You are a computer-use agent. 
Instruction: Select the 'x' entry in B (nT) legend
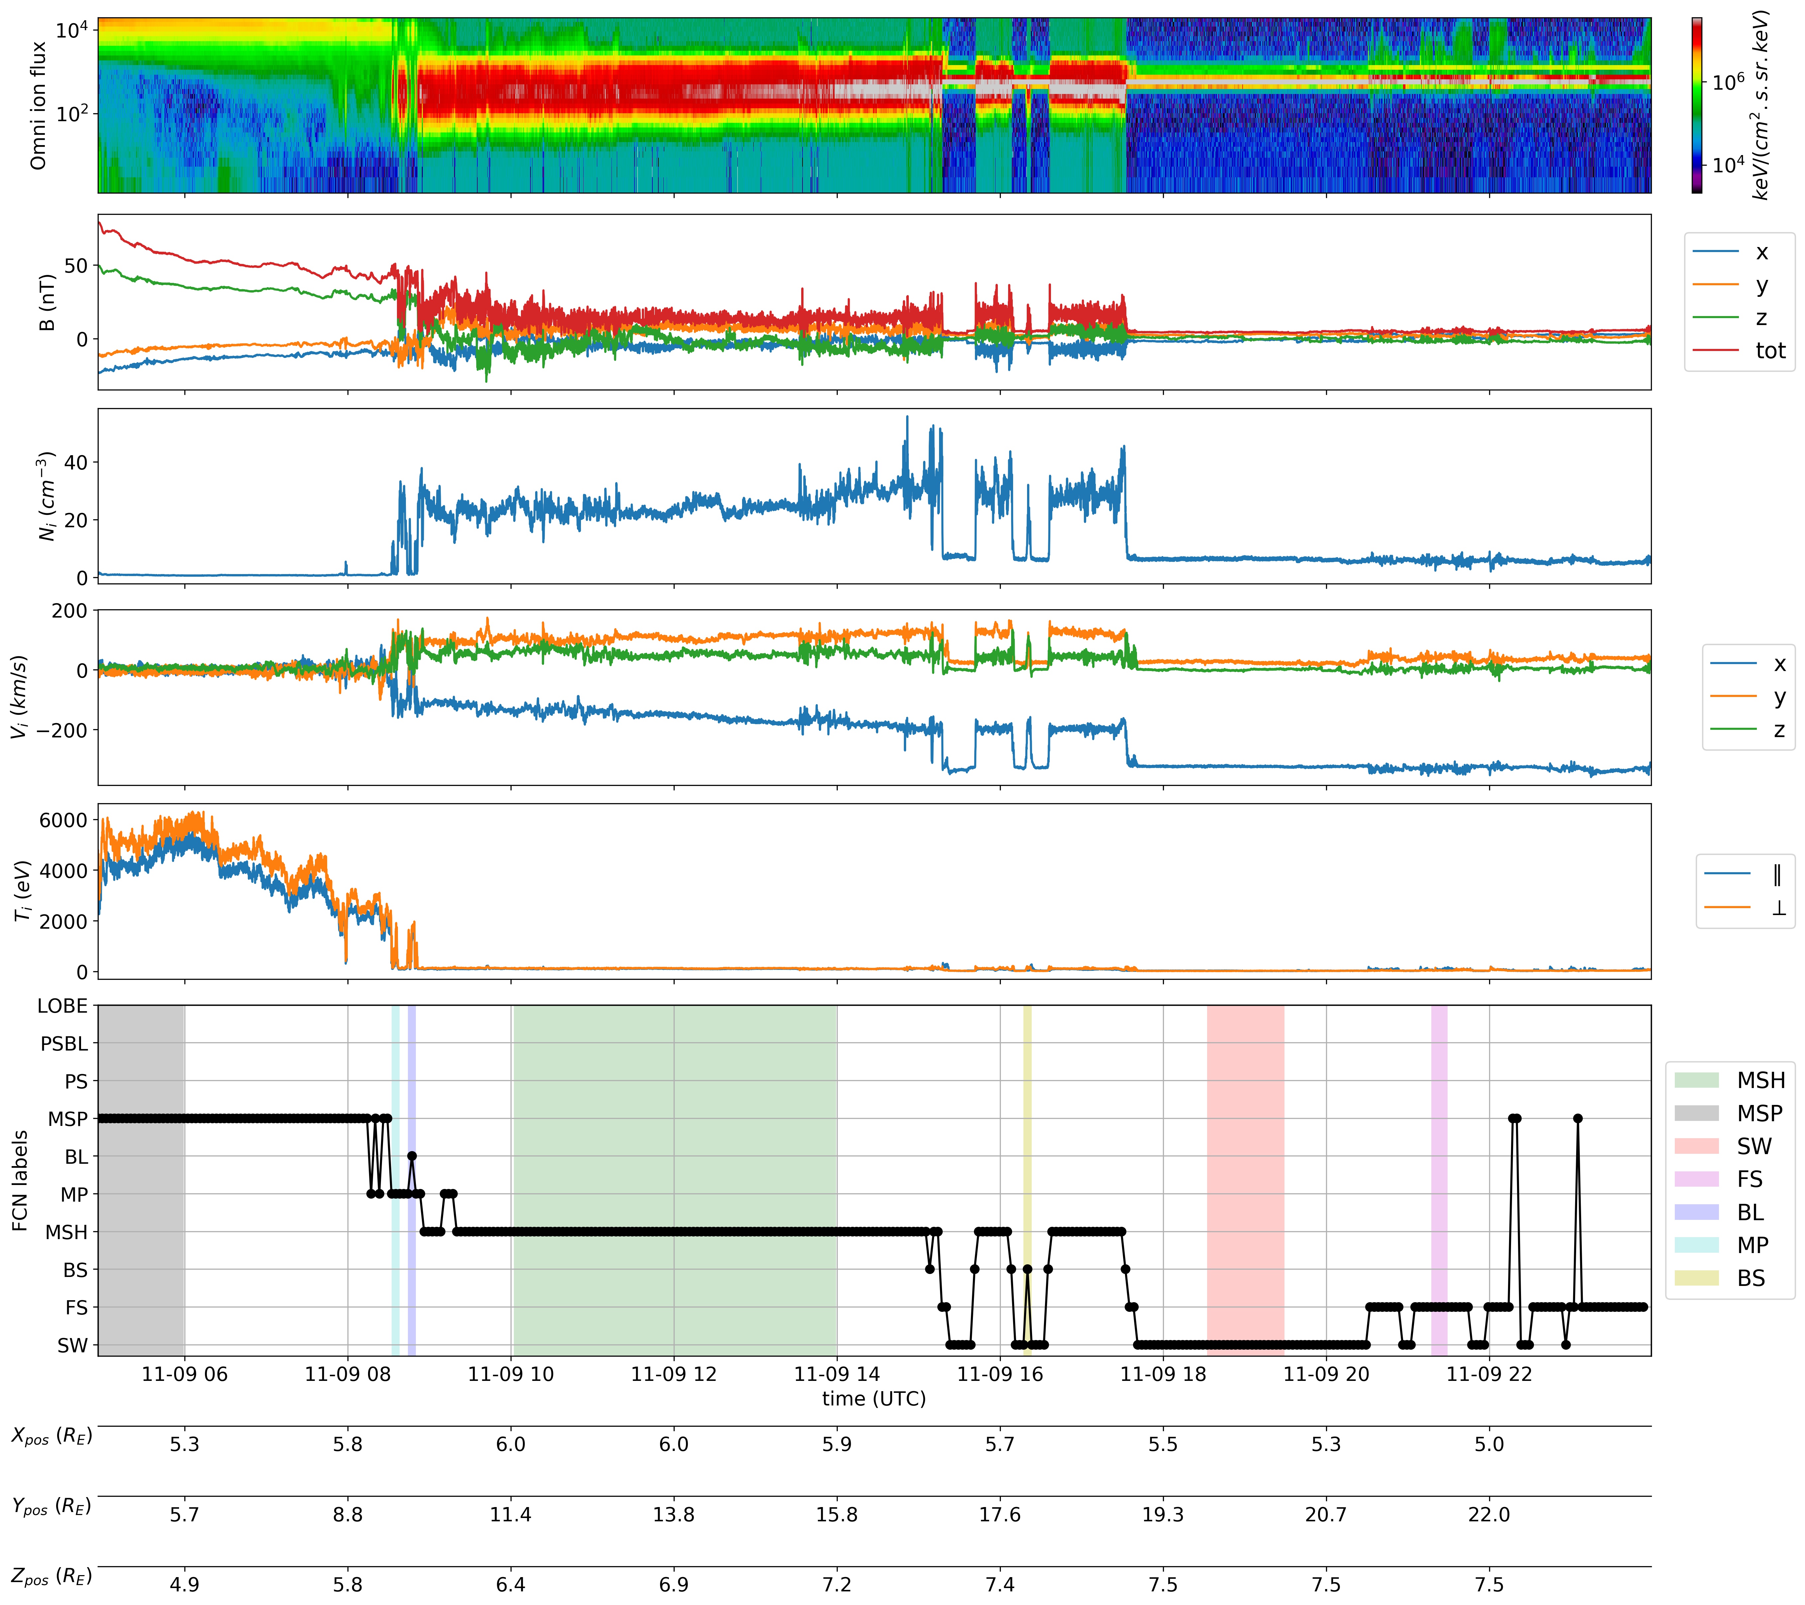point(1731,252)
